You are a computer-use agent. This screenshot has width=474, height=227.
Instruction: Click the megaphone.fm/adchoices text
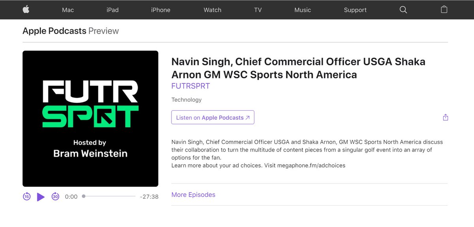[x=311, y=165]
